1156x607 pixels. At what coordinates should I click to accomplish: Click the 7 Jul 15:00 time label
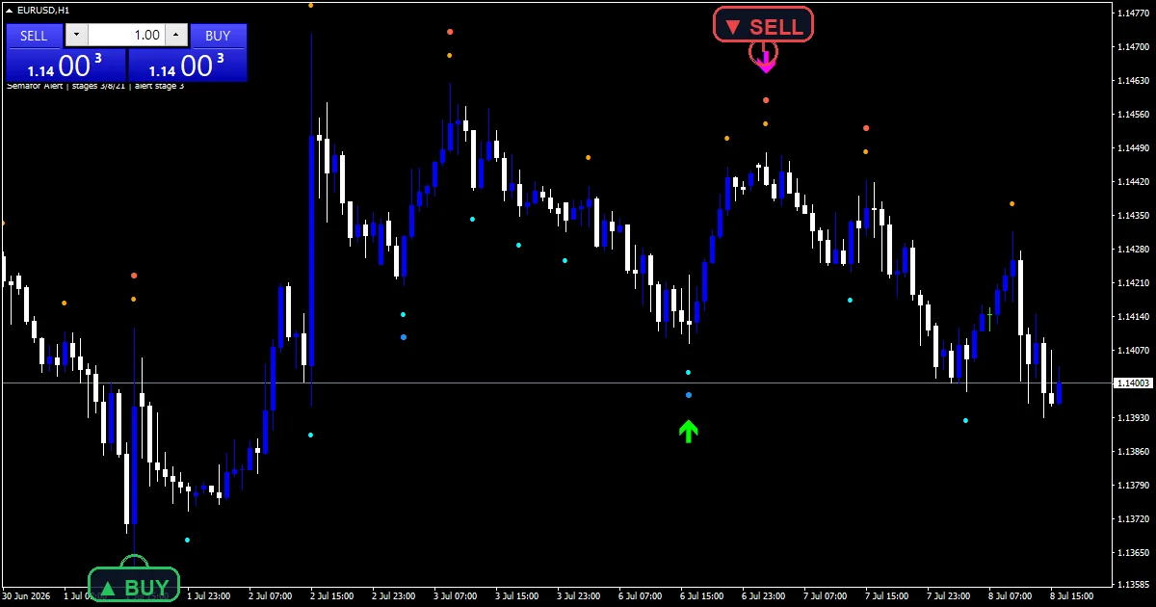tap(887, 596)
